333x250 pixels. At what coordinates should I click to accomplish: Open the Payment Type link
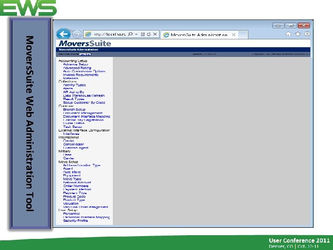75,193
